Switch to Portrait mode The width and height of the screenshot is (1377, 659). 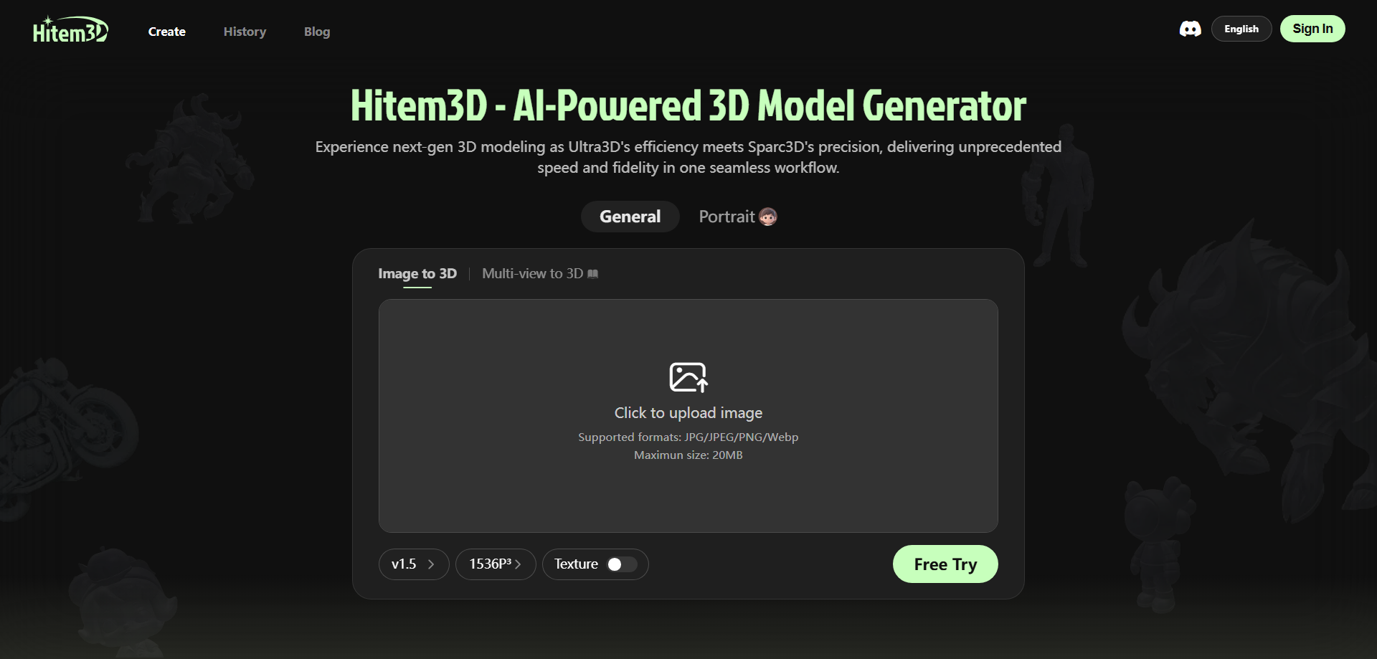[727, 217]
